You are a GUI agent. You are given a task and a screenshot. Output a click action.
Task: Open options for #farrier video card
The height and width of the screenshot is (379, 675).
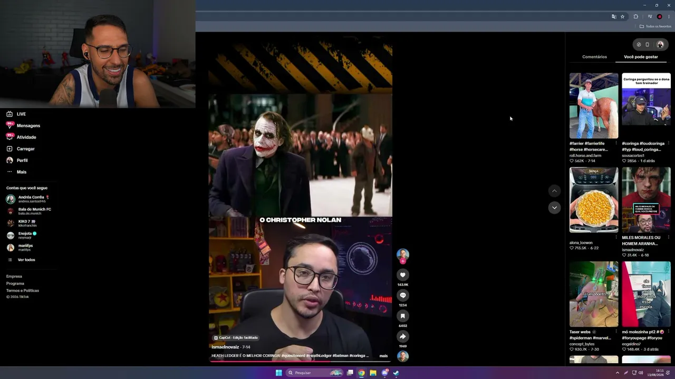(616, 143)
